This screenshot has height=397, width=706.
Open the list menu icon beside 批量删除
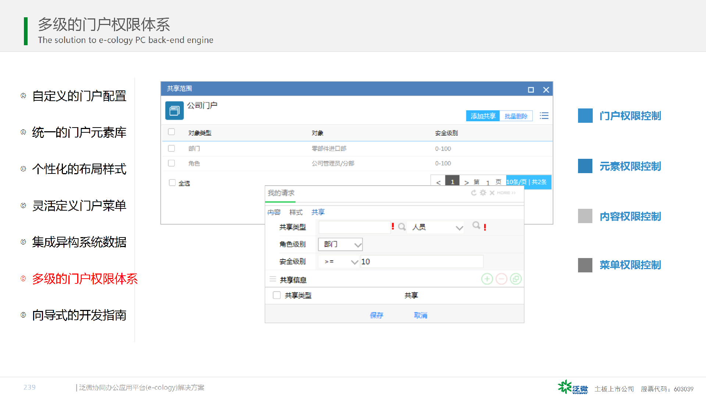tap(544, 116)
